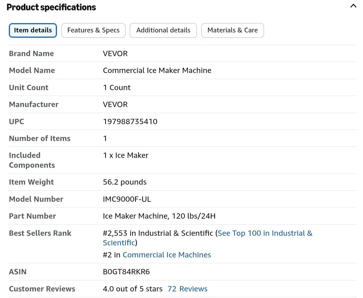Click the Part Number value text
The width and height of the screenshot is (363, 298).
tap(159, 216)
